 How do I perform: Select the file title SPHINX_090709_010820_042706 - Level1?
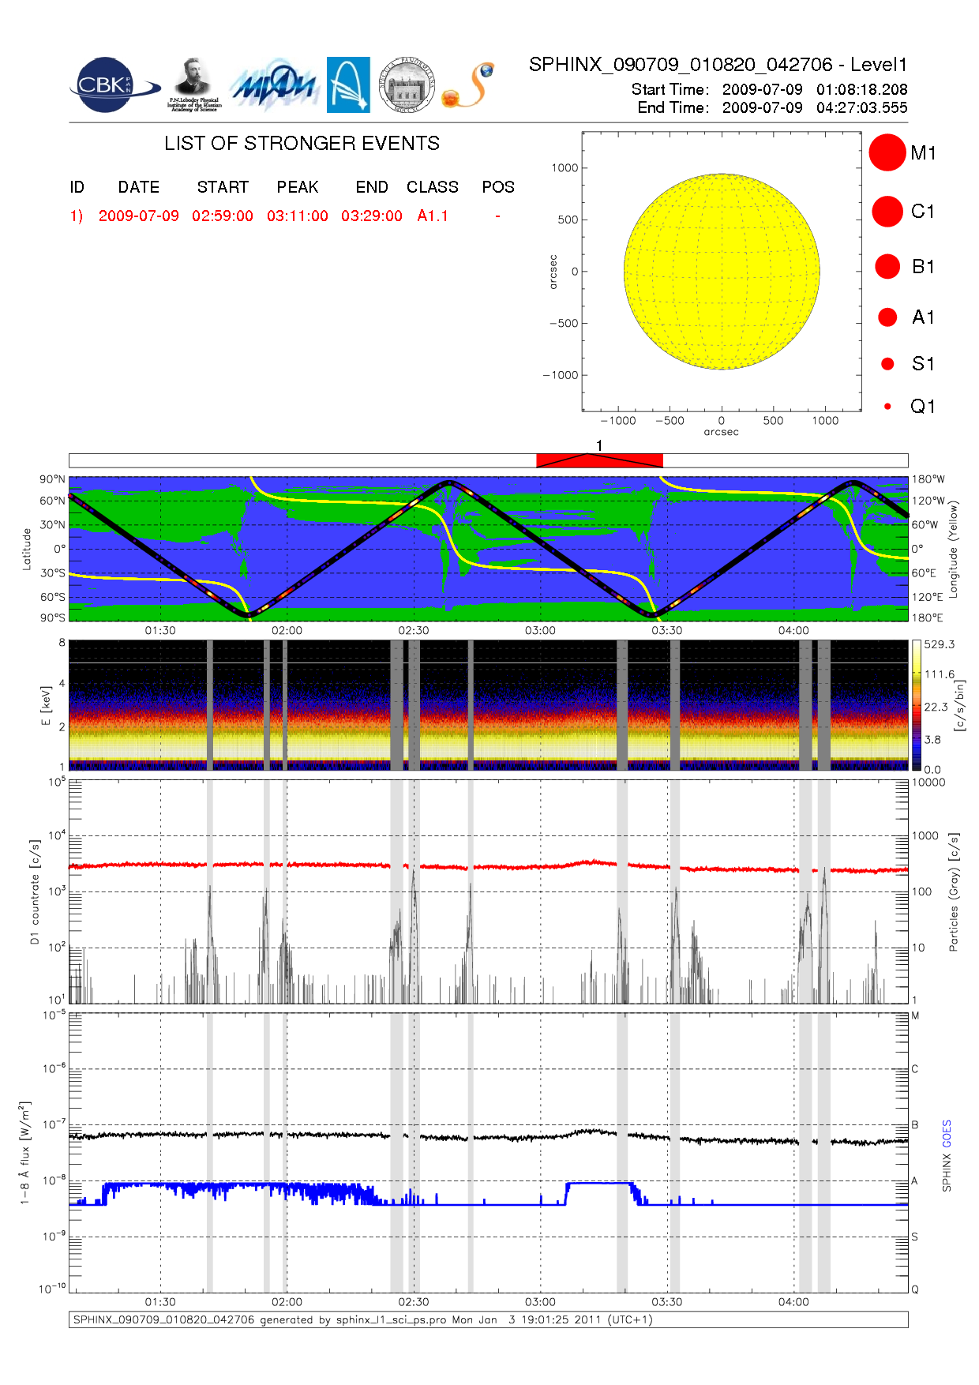pos(718,65)
